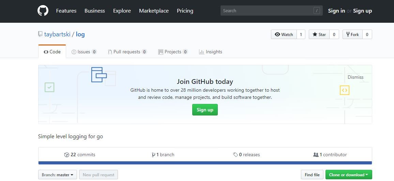This screenshot has height=181, width=394.
Task: View the watchers count of 1
Action: point(301,35)
